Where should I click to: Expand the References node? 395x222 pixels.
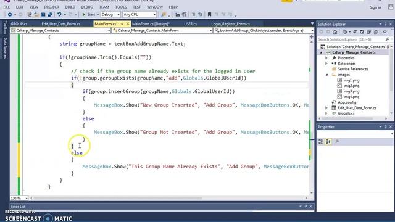click(x=326, y=64)
